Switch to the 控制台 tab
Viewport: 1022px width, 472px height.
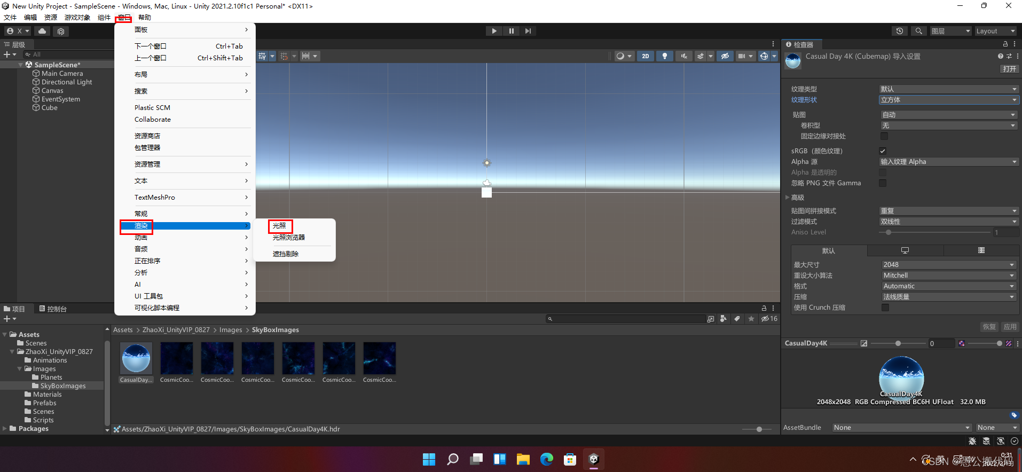(x=53, y=309)
